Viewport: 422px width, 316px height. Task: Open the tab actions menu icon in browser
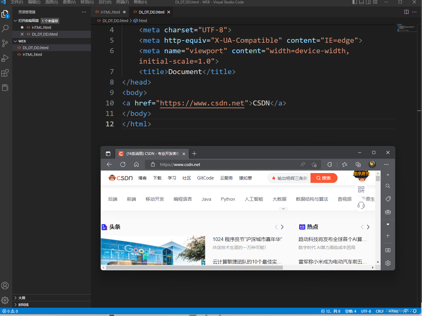pos(108,154)
